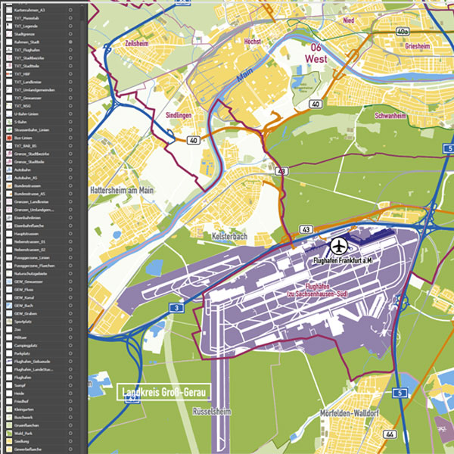Click target circle of Bus-Linien layer
This screenshot has height=454, width=454.
70,138
